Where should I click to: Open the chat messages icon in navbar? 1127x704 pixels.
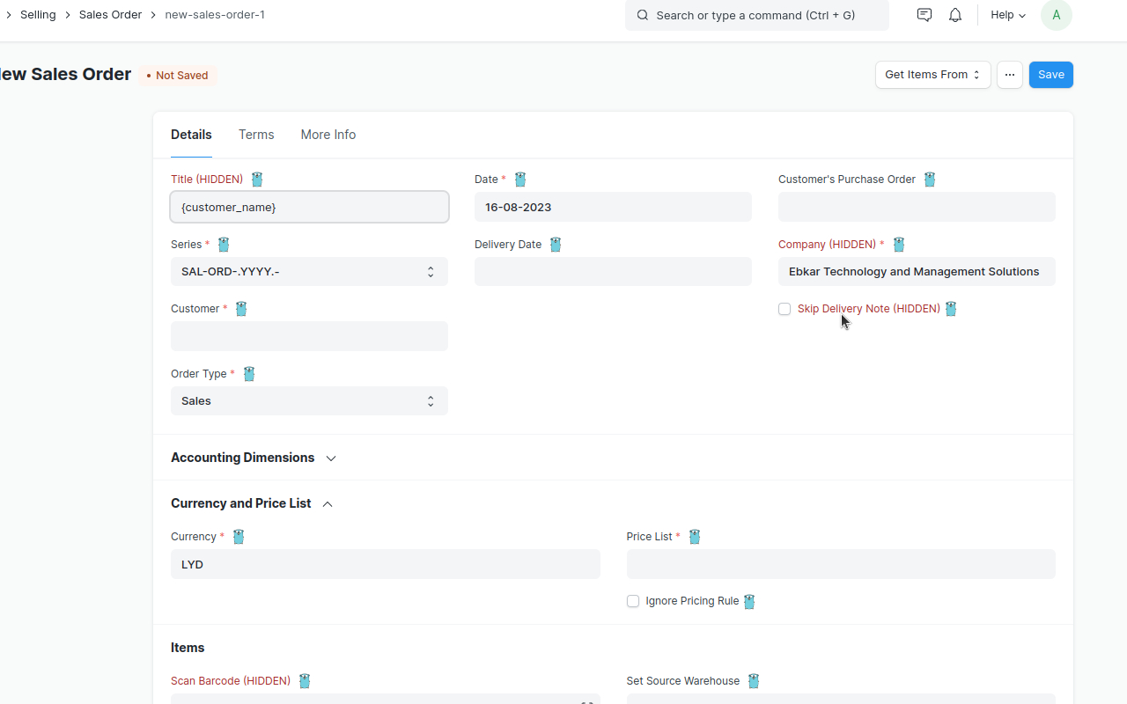(924, 15)
